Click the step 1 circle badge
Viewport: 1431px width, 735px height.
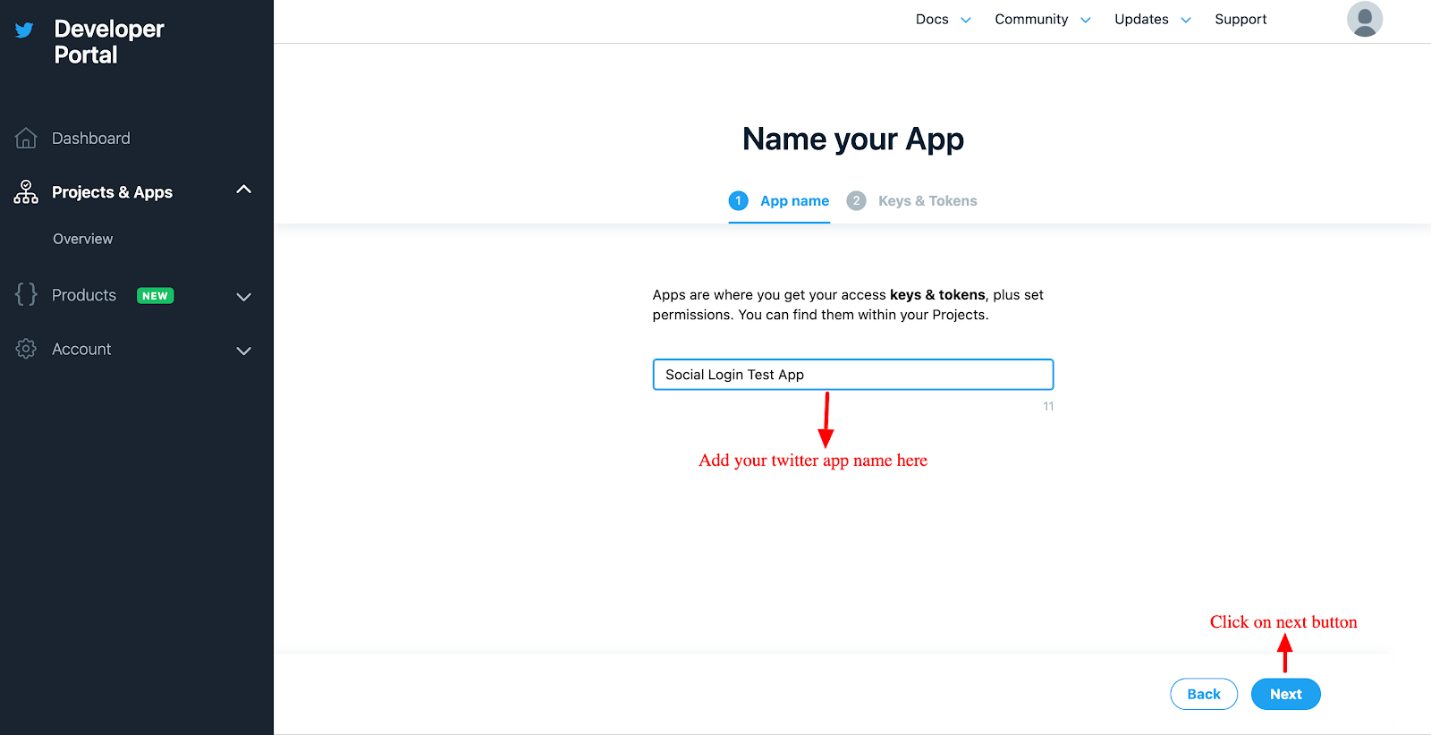(738, 200)
